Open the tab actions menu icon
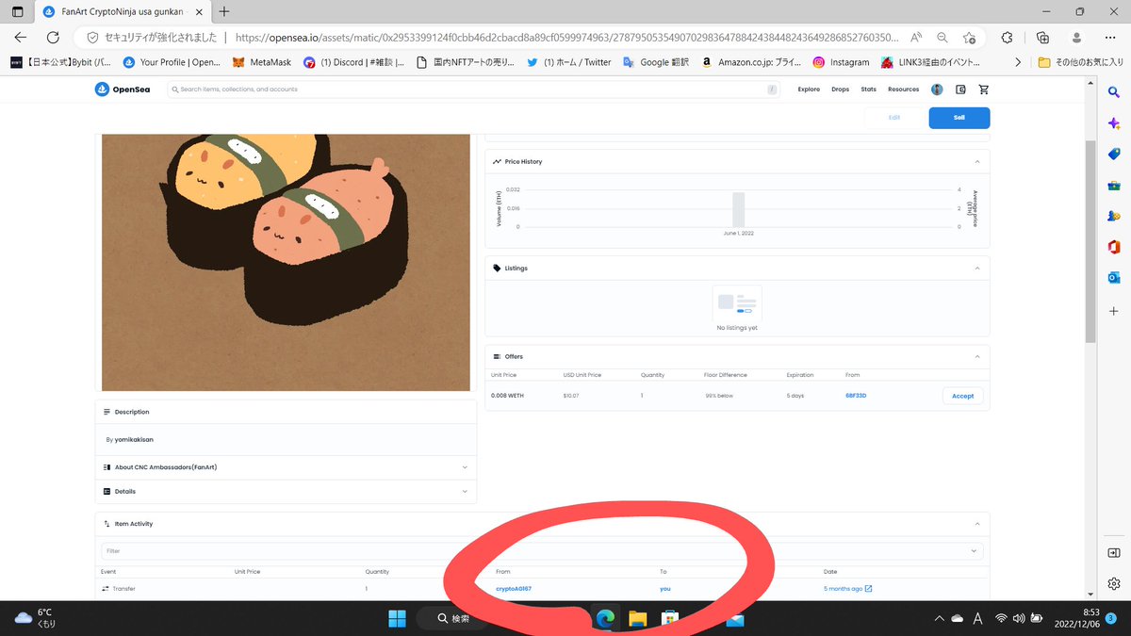The height and width of the screenshot is (636, 1131). (18, 11)
